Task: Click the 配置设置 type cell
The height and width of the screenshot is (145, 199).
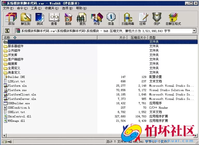Action: (155, 77)
